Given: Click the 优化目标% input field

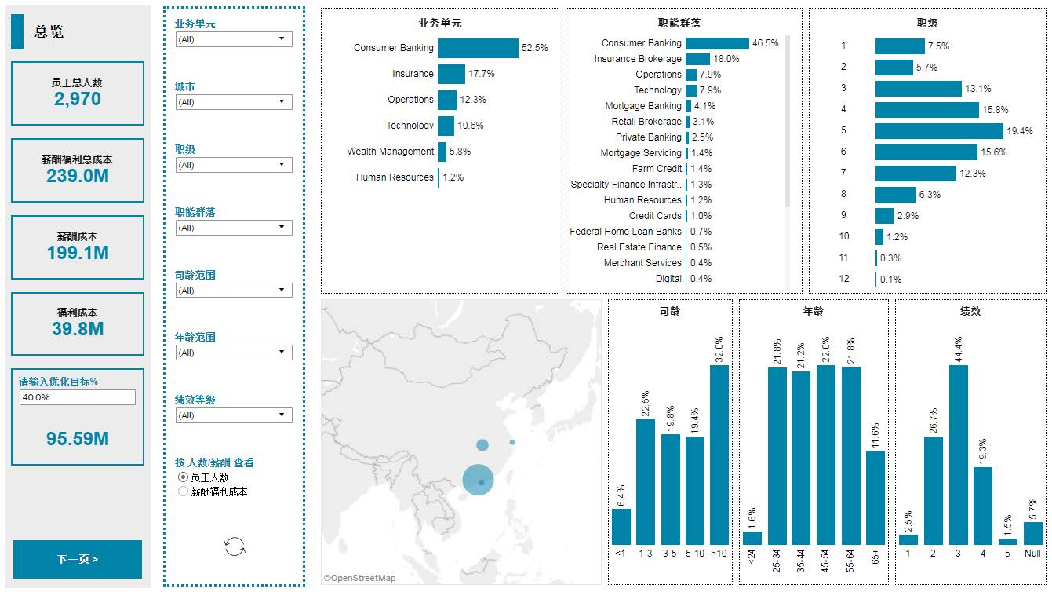Looking at the screenshot, I should [78, 397].
